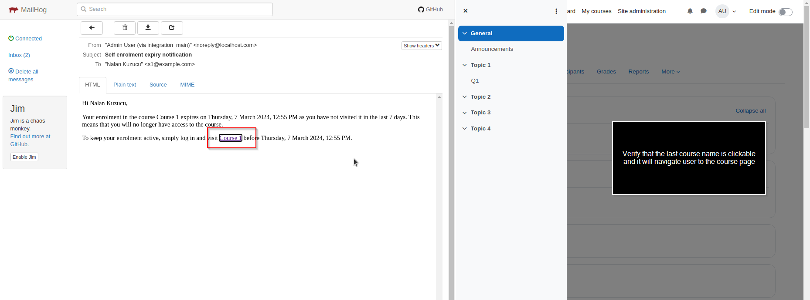Go back with the arrow button in MailHog

click(92, 28)
